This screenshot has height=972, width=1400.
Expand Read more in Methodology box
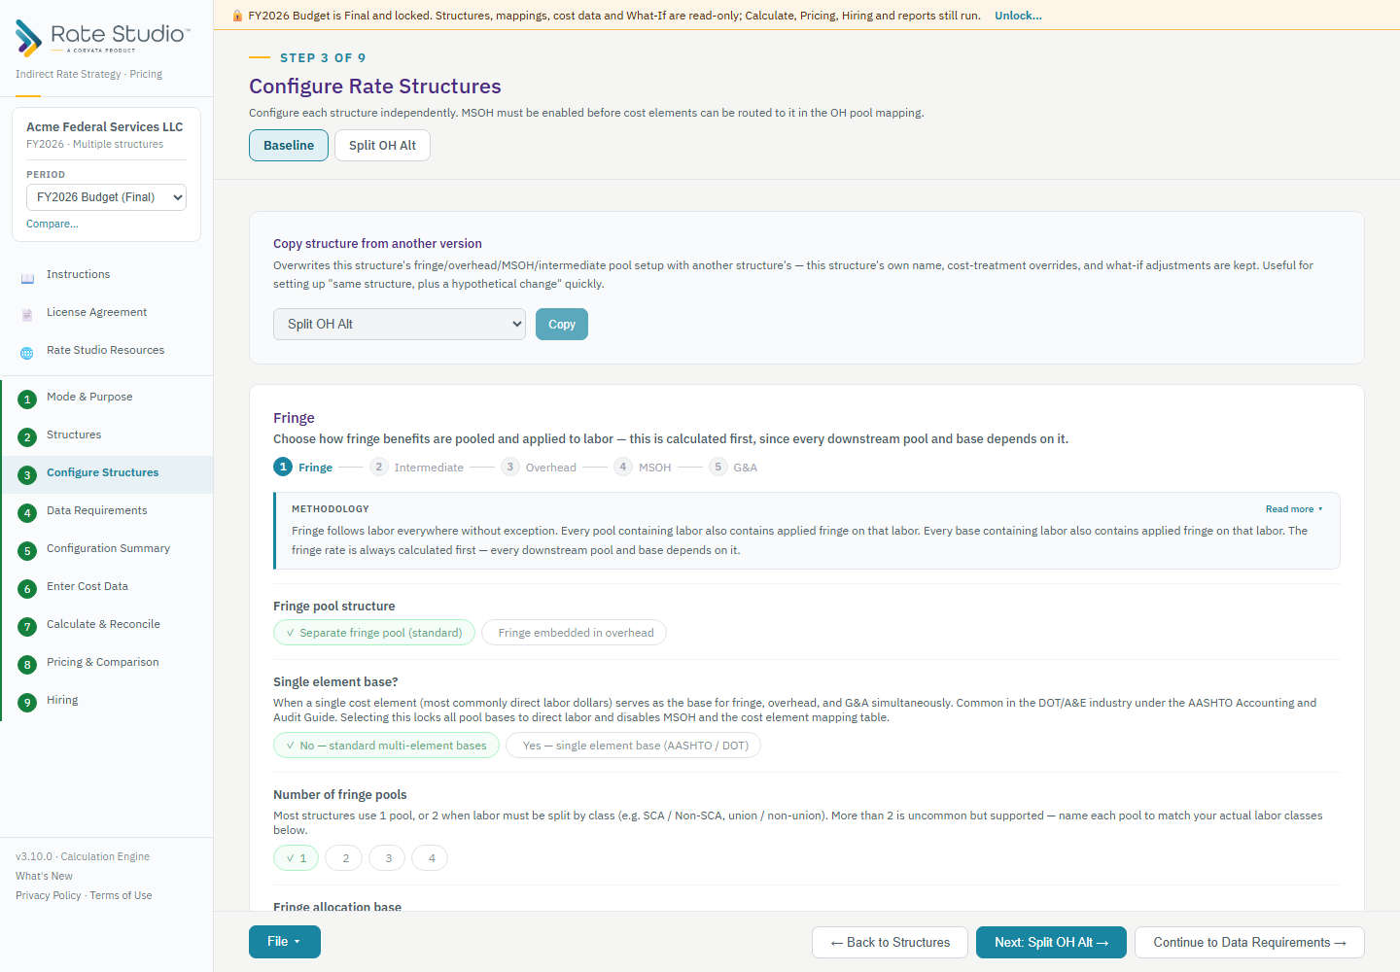(1294, 509)
